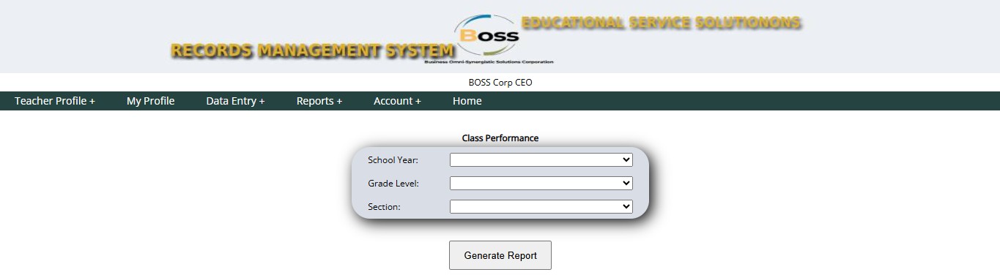
Task: Click the Educational Service Solutions title
Action: point(661,23)
